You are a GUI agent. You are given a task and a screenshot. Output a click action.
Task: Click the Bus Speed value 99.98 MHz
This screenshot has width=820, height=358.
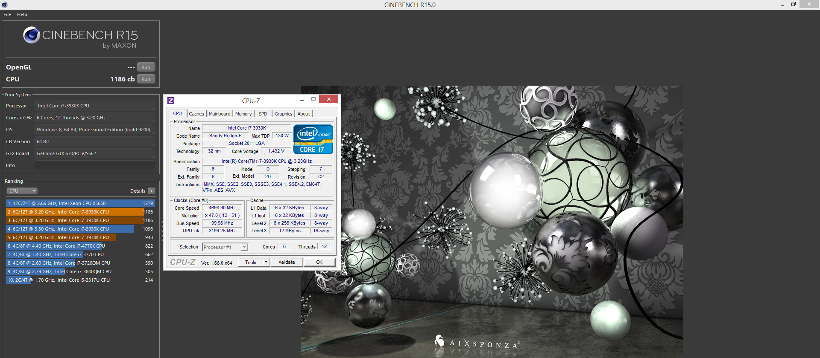pos(222,223)
